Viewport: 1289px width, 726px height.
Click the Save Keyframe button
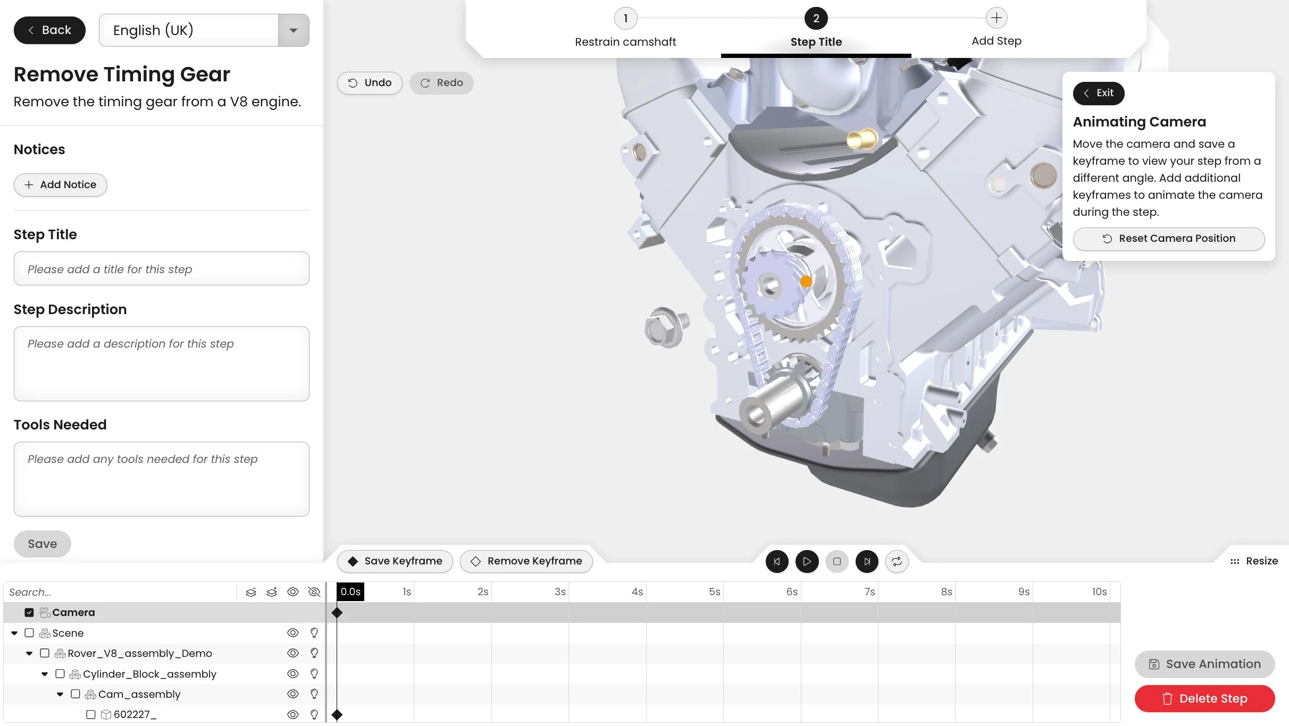pos(395,561)
